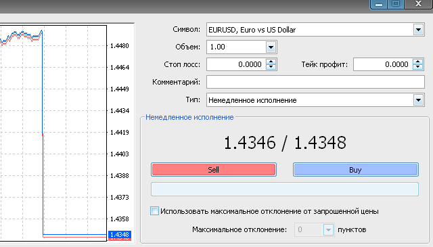Click the 'Тейк профит:' label
This screenshot has height=247, width=433.
click(325, 65)
